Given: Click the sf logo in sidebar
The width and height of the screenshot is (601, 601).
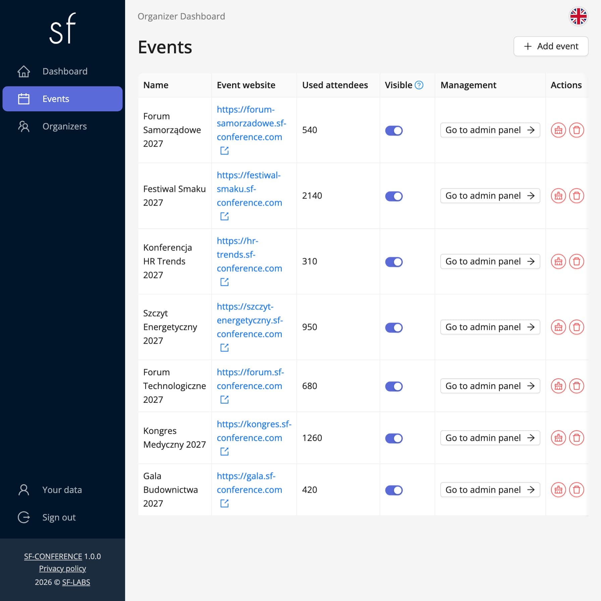Looking at the screenshot, I should tap(62, 28).
